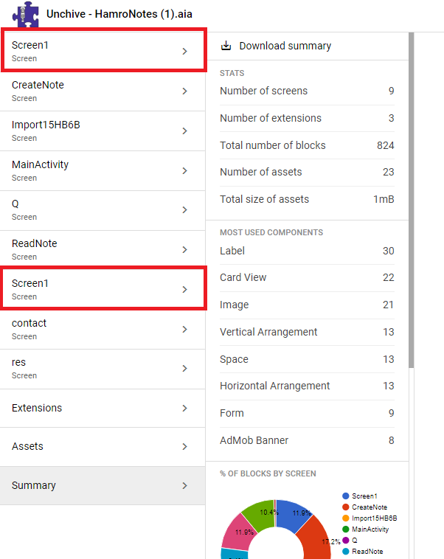Click the CreateNote legend label in chart

pos(370,507)
